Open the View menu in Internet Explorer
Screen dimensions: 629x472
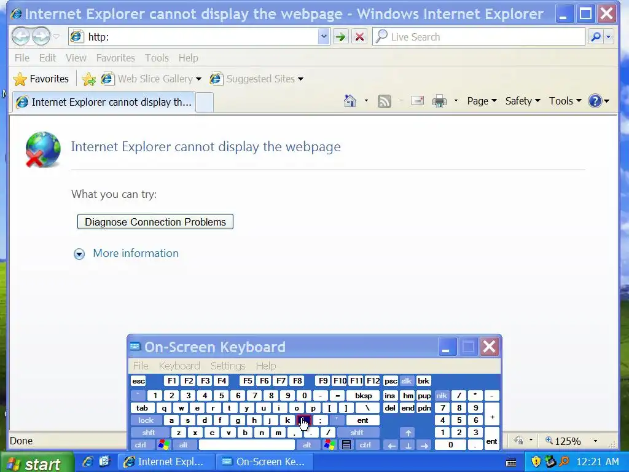[76, 58]
